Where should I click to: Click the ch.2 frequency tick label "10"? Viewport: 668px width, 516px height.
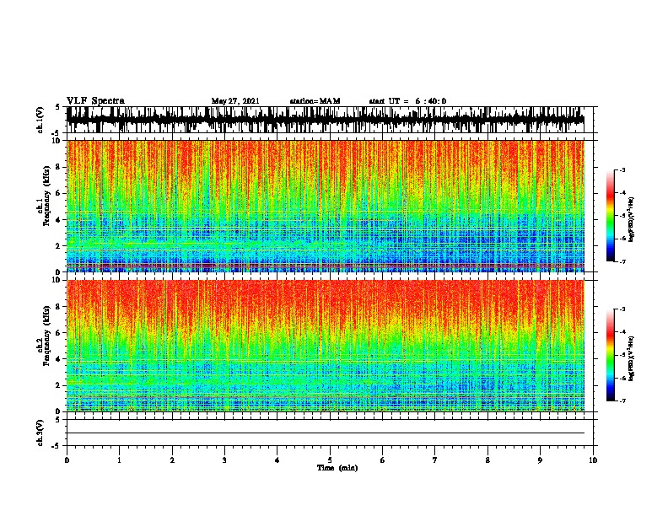click(57, 280)
